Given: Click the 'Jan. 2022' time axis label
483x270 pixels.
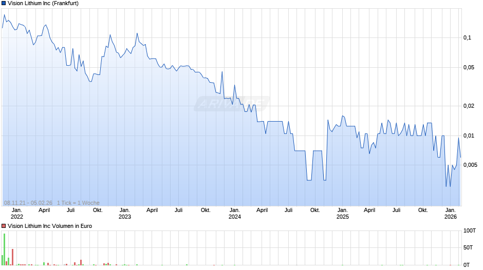Looking at the screenshot, I should (16, 214).
